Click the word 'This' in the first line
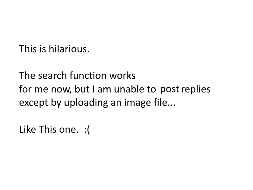The width and height of the screenshot is (253, 190). coord(28,49)
